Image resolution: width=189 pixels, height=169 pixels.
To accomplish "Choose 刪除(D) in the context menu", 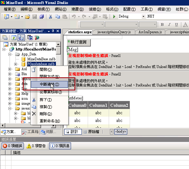I will pos(49,114).
